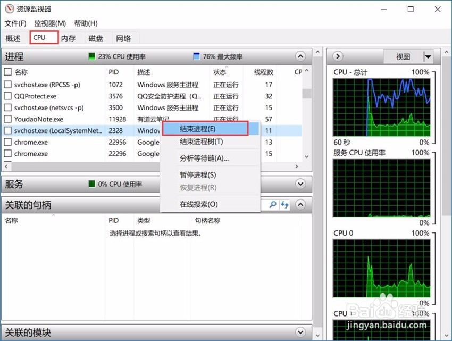Collapse the 服务 services panel

coord(300,184)
